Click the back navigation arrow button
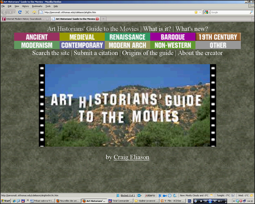 (x=5, y=12)
